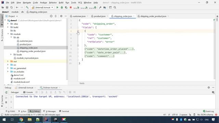The image size is (219, 123).
Task: Switch to the product.json editor tab
Action: click(x=100, y=16)
